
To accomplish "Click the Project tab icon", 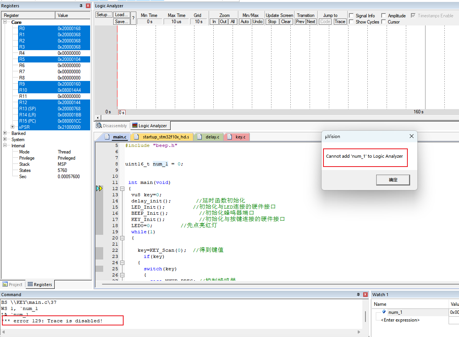I will 5,285.
